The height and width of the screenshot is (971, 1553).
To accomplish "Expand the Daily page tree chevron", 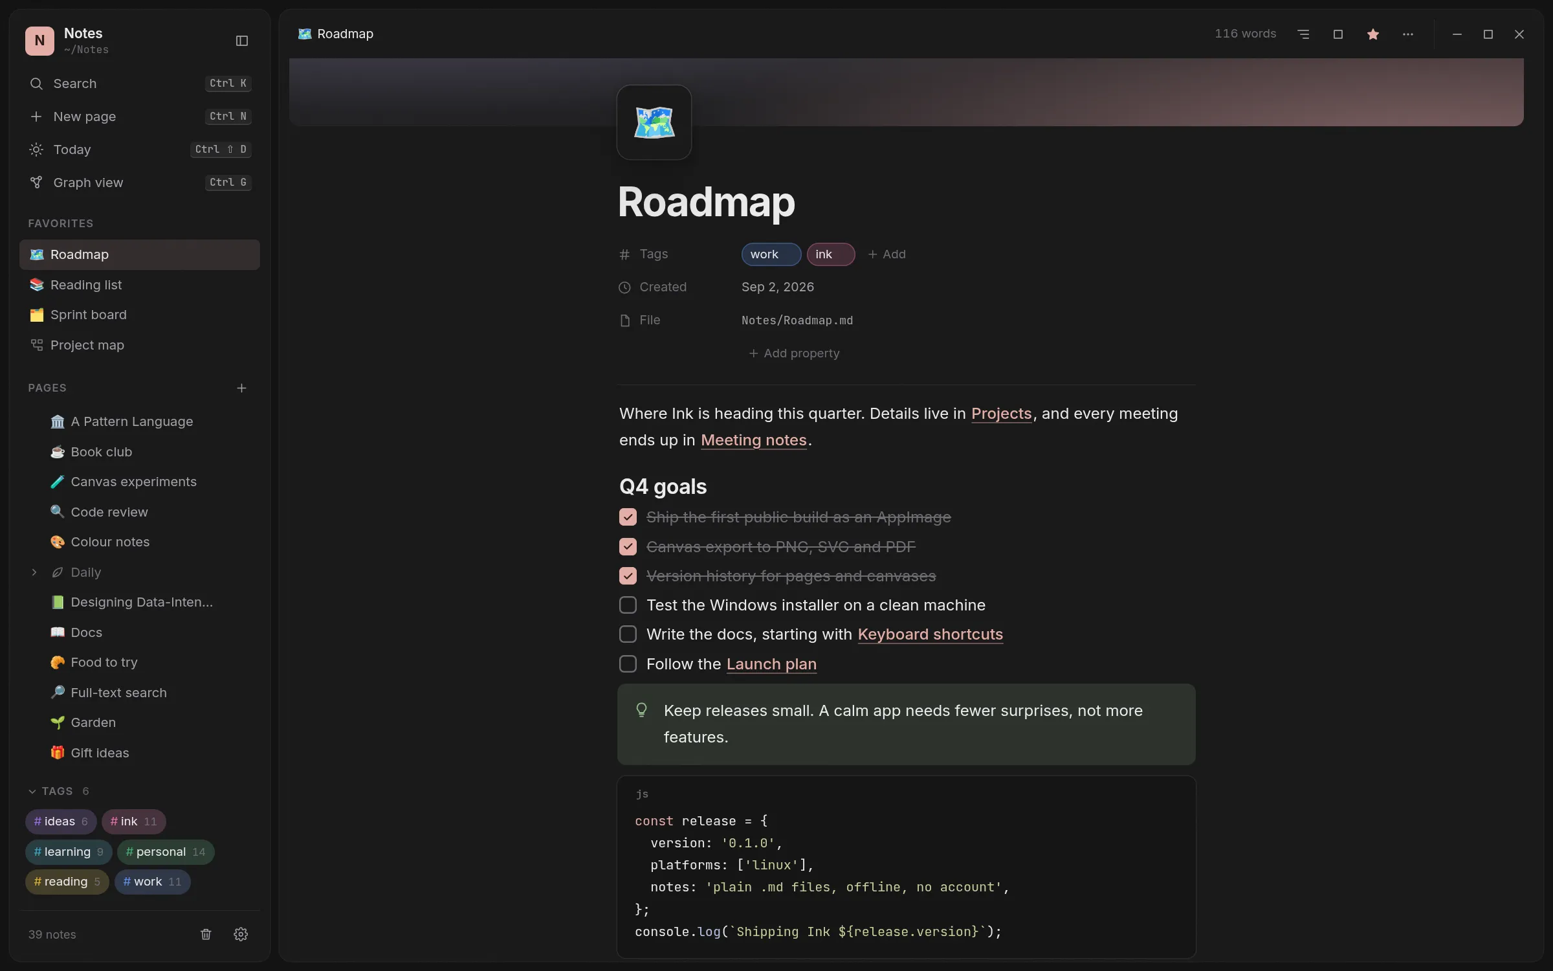I will pyautogui.click(x=34, y=572).
